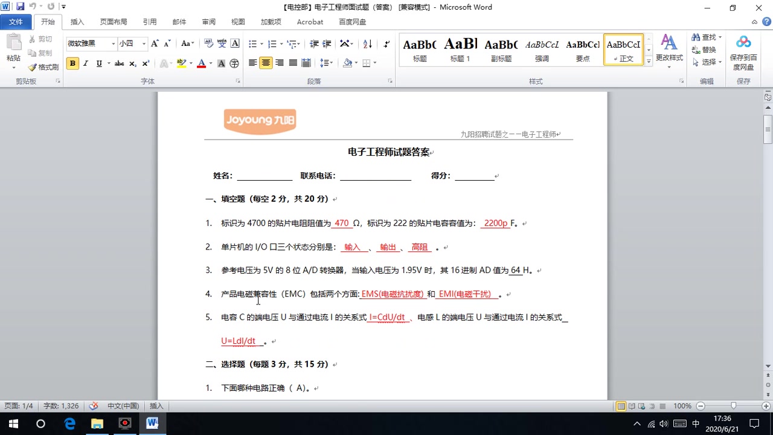Toggle Italic formatting
The width and height of the screenshot is (773, 435).
point(86,63)
